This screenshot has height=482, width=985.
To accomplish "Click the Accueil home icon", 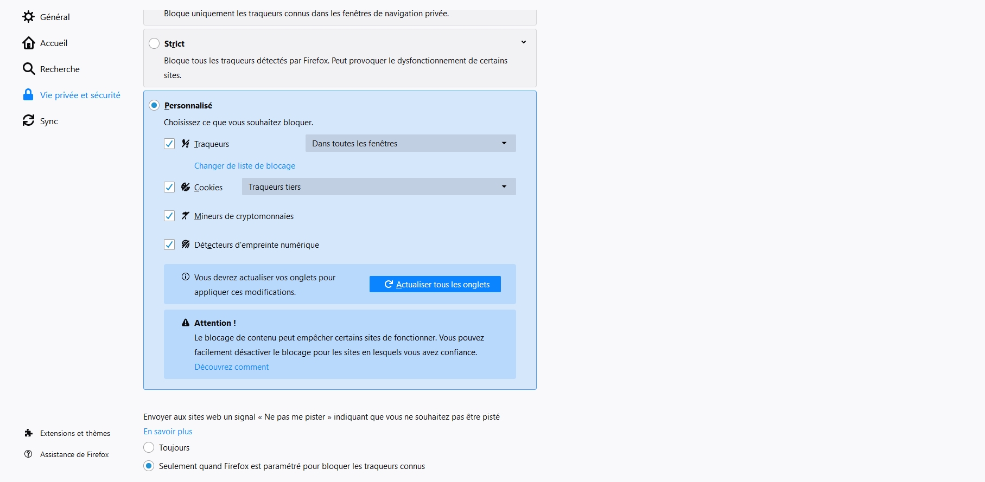I will [28, 43].
